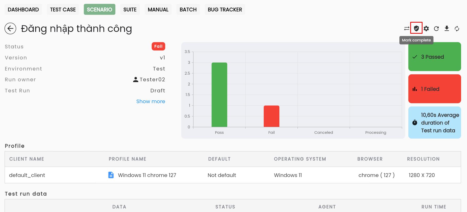Image resolution: width=467 pixels, height=212 pixels.
Task: Click the red Fail bar in chart
Action: coord(271,116)
